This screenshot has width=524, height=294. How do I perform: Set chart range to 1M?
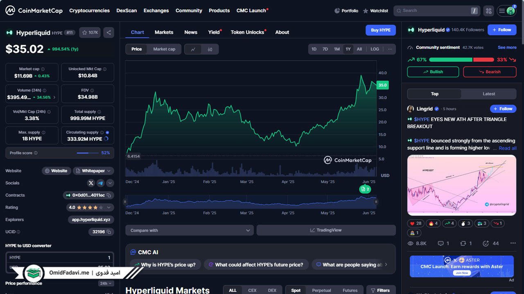tap(337, 49)
